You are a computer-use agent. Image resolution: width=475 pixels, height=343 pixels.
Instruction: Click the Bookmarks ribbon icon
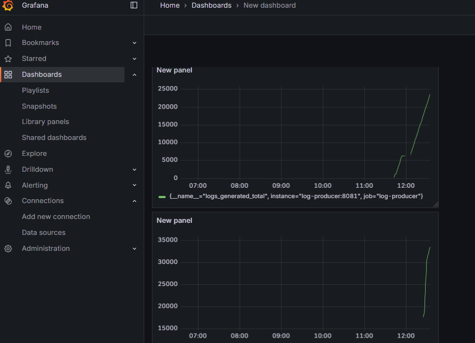8,43
